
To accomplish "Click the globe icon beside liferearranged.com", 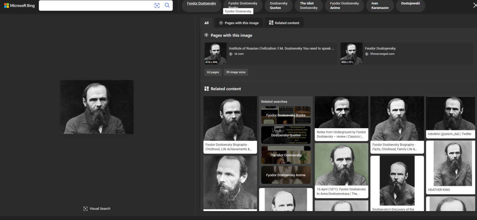I will coord(367,54).
